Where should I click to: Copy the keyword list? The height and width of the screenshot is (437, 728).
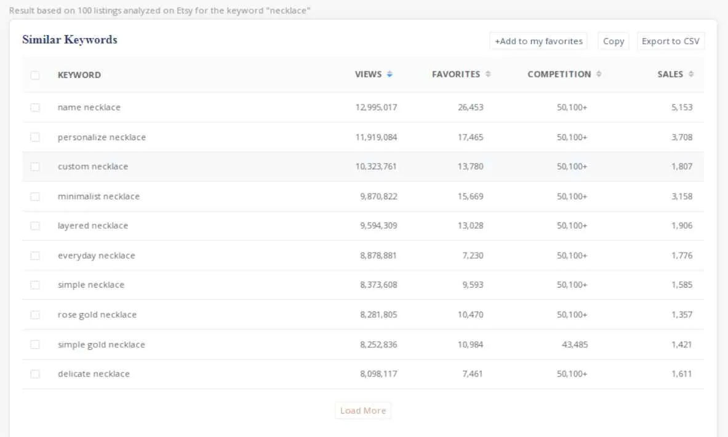pyautogui.click(x=614, y=41)
